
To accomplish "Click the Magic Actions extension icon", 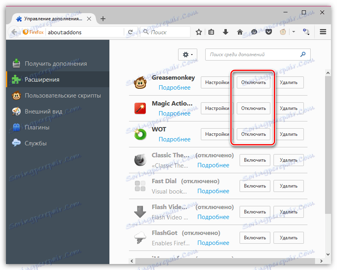I will point(140,108).
